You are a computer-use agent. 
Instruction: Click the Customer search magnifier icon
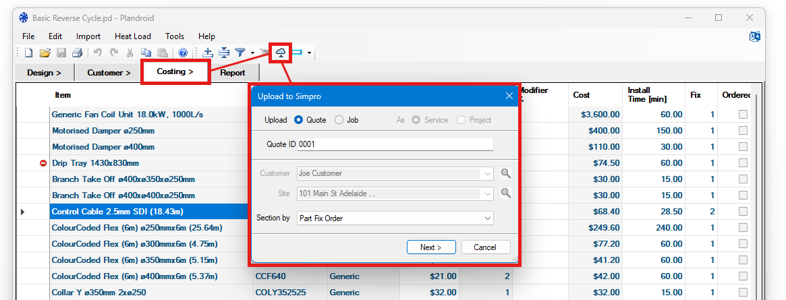tap(506, 174)
